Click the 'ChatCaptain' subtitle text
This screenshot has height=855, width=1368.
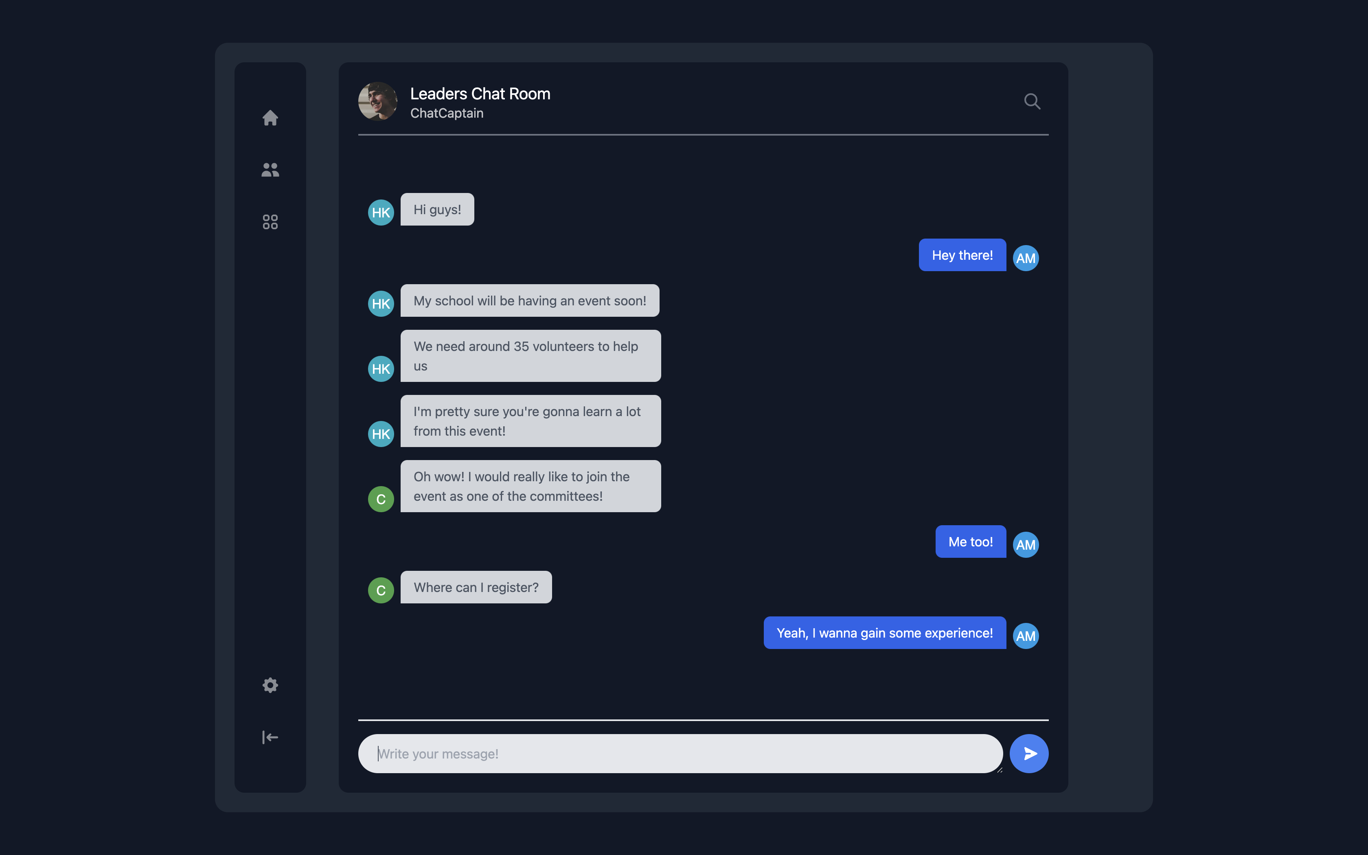pos(447,113)
